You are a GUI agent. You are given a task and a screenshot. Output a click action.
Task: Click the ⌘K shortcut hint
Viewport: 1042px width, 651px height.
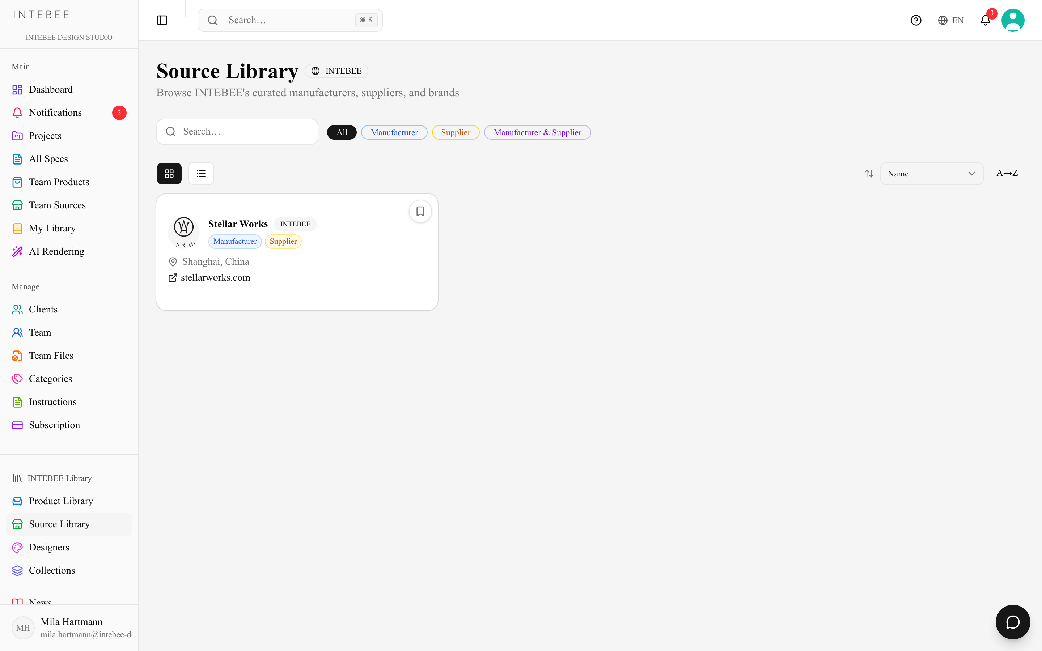tap(367, 20)
